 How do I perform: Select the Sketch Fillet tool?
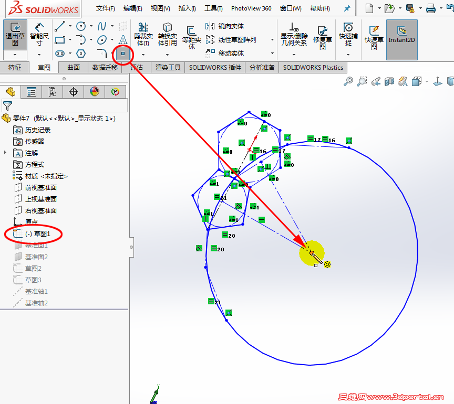101,54
